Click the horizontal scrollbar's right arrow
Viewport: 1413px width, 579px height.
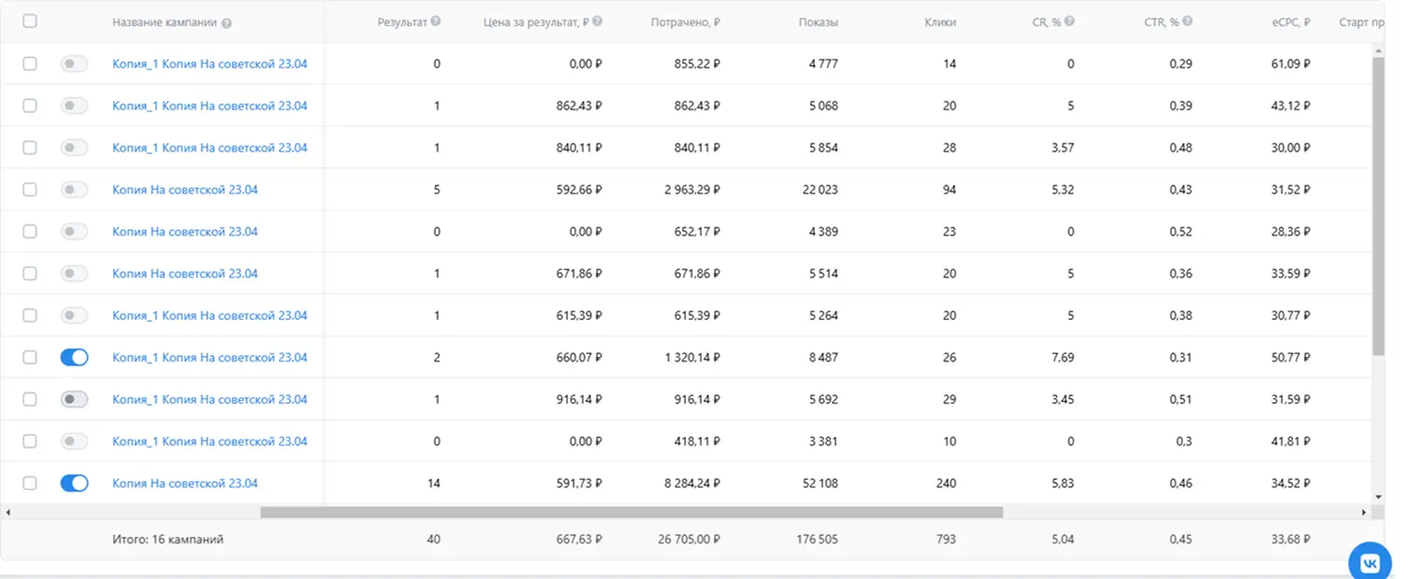pos(1363,512)
